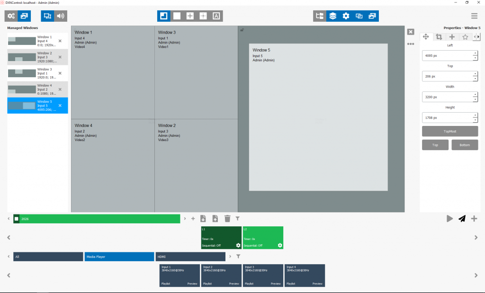The image size is (485, 293).
Task: Select the text 'A' tool in center toolbar
Action: pyautogui.click(x=216, y=16)
